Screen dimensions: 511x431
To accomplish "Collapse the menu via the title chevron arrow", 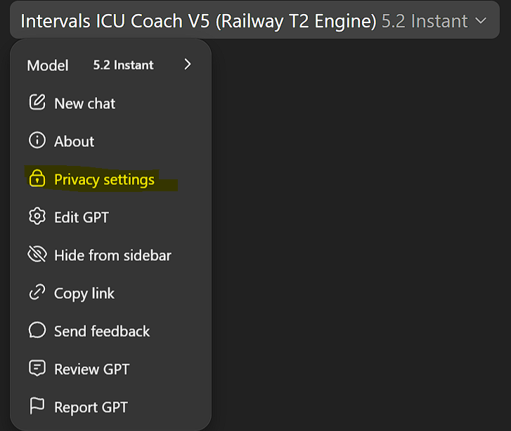I will 481,20.
